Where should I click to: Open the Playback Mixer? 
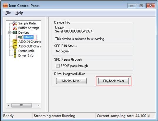tap(114, 81)
